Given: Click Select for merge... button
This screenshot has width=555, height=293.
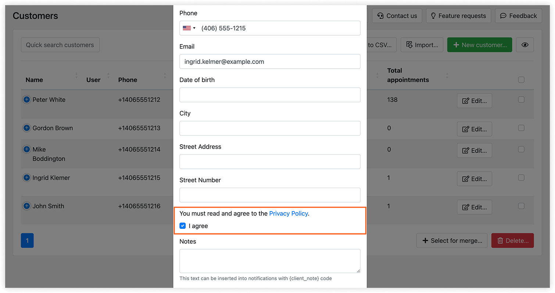Looking at the screenshot, I should click(x=452, y=240).
